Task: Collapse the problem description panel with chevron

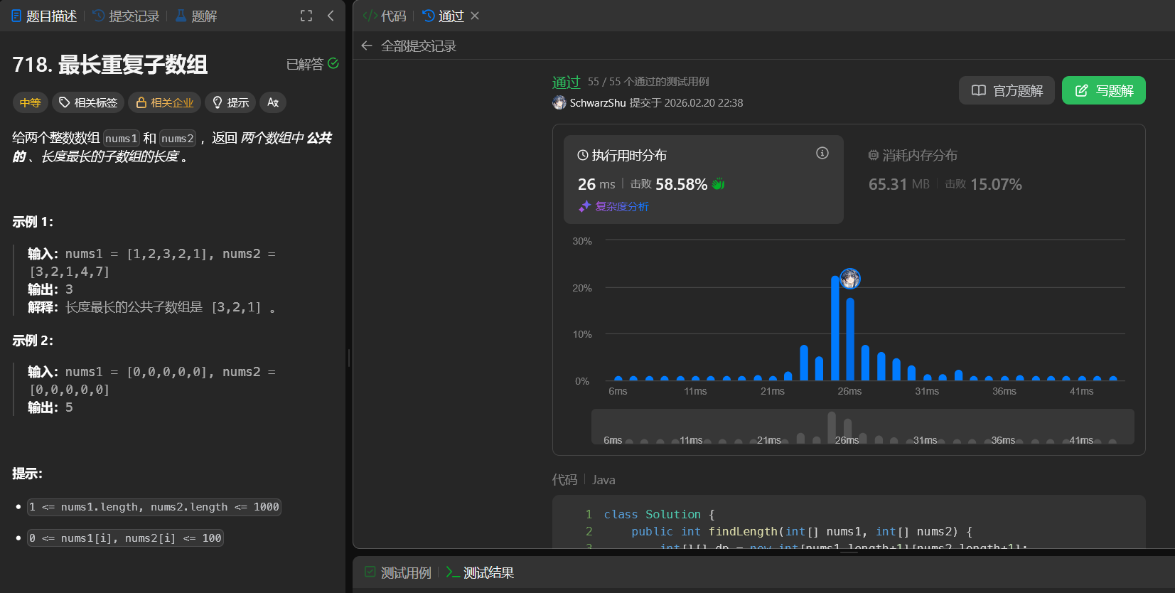Action: point(331,16)
